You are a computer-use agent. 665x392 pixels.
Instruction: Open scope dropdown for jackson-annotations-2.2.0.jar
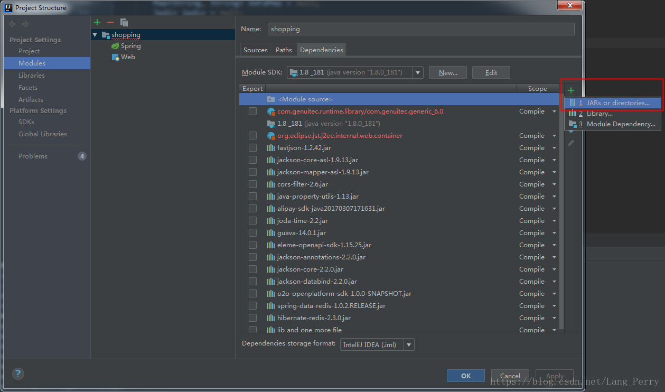[554, 258]
